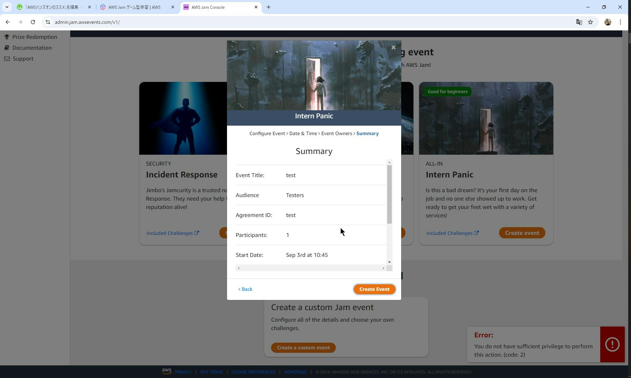Screen dimensions: 631x378
Task: Open the PRIVACY footer link
Action: 183,372
